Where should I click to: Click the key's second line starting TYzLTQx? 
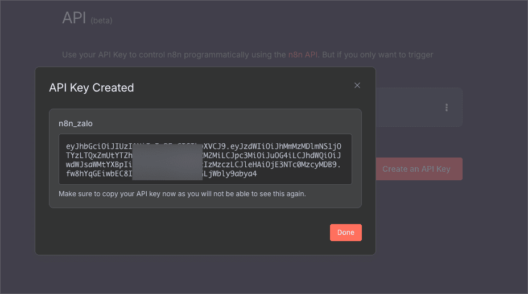coord(97,155)
